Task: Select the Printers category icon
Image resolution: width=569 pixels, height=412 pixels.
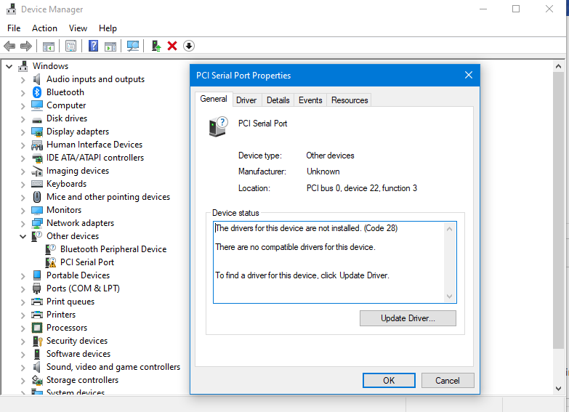Action: pos(37,315)
